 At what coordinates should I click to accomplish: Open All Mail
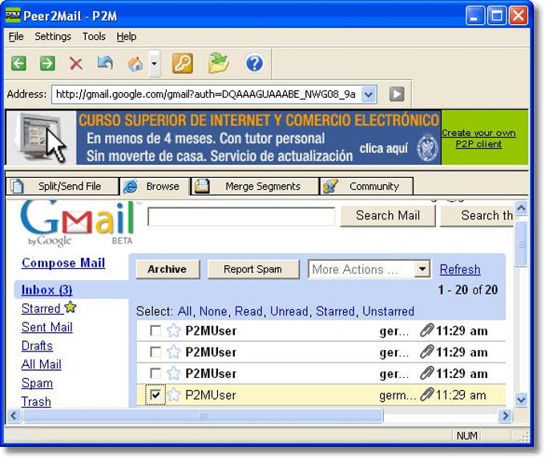(x=41, y=364)
